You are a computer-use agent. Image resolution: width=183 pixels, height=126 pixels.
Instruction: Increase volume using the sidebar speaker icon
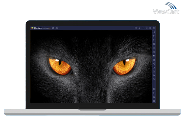pyautogui.click(x=154, y=36)
